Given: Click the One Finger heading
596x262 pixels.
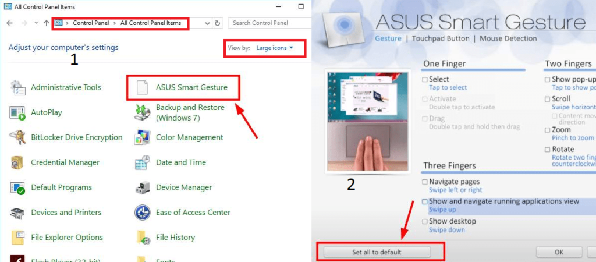Looking at the screenshot, I should 444,63.
